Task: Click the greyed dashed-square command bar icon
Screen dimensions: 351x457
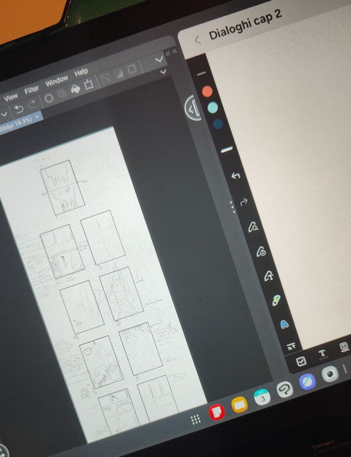Action: (x=62, y=94)
